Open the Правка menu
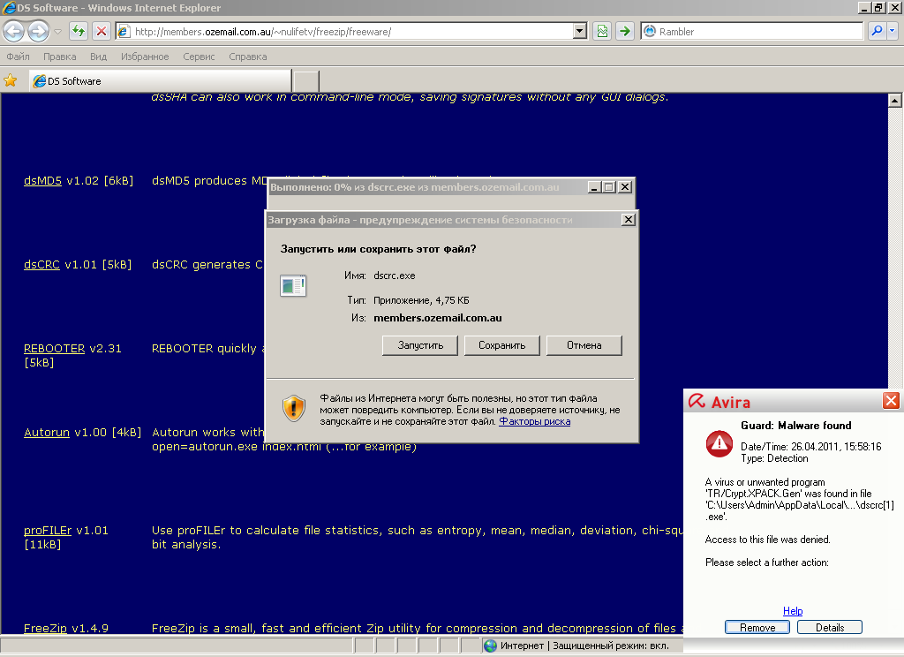Viewport: 904px width, 657px height. click(60, 57)
